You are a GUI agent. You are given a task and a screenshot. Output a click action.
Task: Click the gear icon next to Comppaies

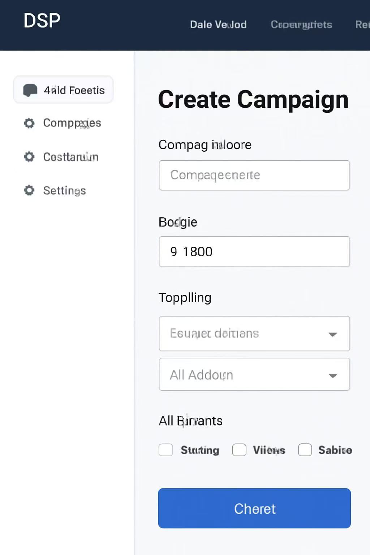click(29, 123)
